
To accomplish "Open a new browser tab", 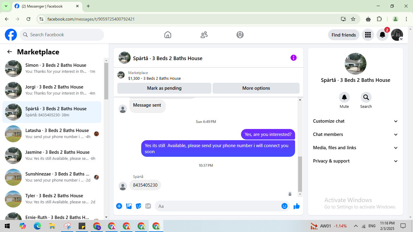I will point(88,6).
